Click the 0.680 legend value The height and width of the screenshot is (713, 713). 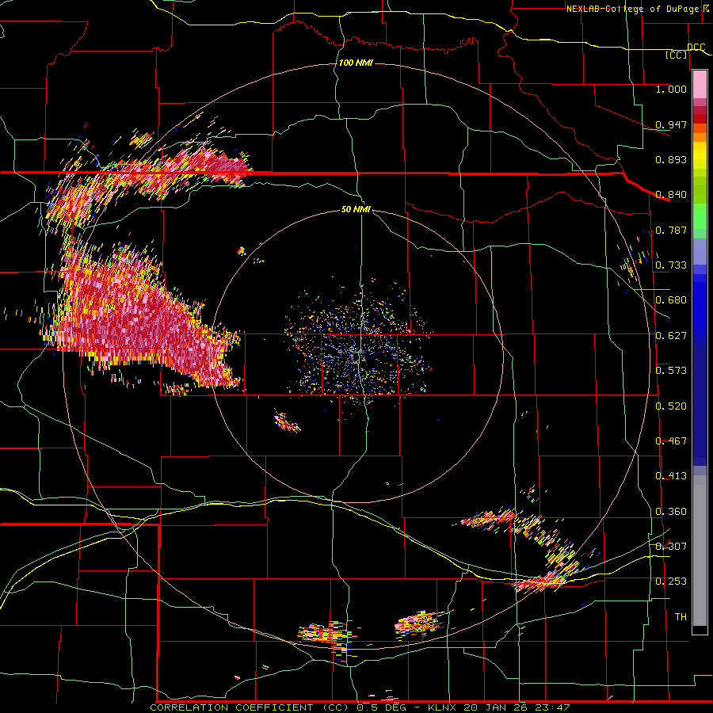[x=671, y=300]
